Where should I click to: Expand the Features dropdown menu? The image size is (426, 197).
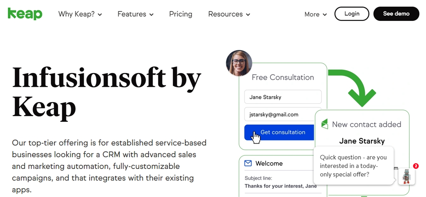pos(136,14)
